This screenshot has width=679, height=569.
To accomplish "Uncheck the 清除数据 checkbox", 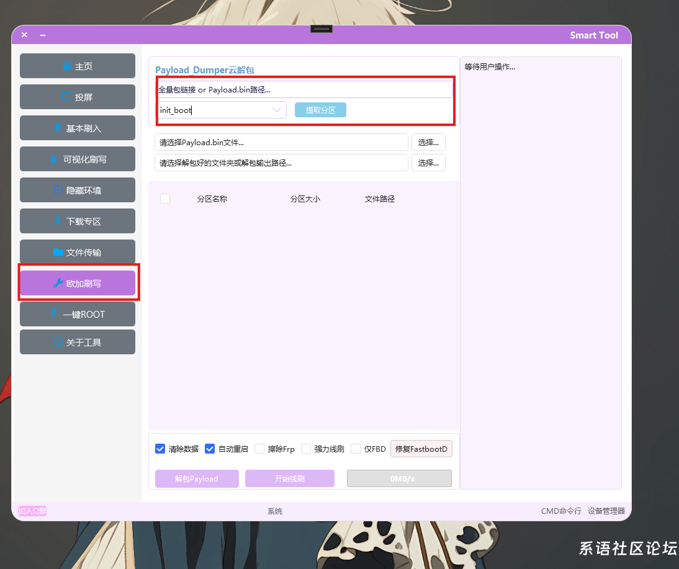I will click(160, 449).
